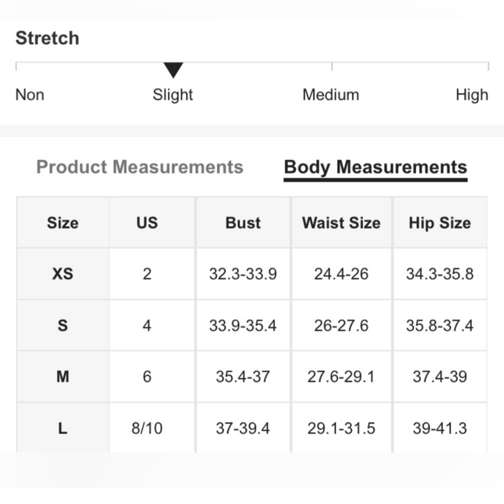The image size is (504, 504).
Task: Click the Waist Size column header
Action: [341, 223]
